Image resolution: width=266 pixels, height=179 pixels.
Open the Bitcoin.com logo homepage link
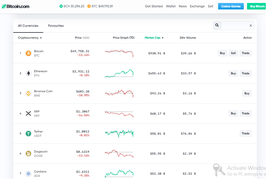16,6
